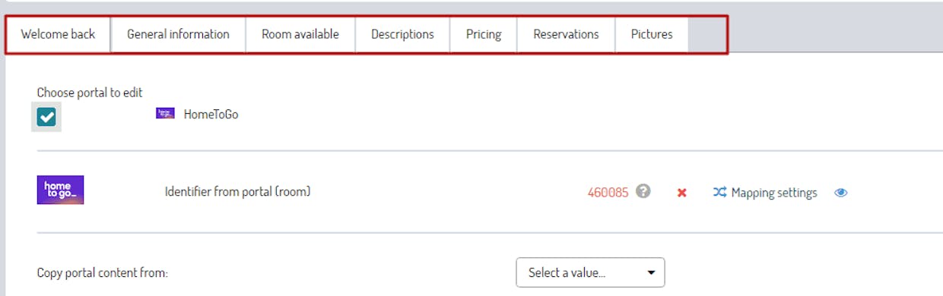
Task: Open the 'Select a value...' dropdown
Action: [590, 272]
